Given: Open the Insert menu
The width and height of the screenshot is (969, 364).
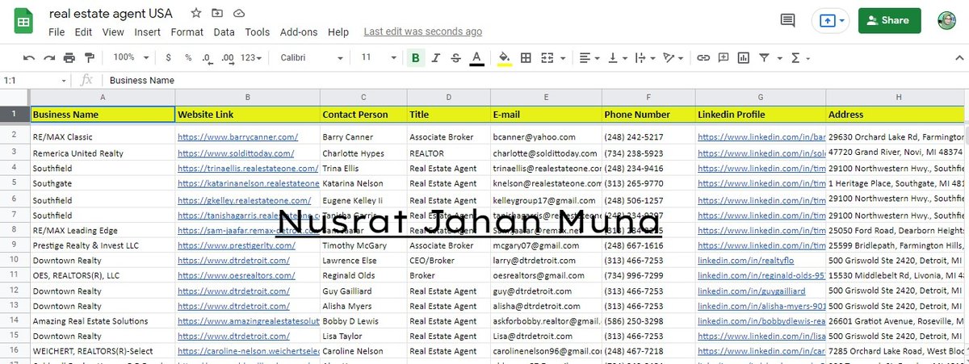Looking at the screenshot, I should (148, 32).
